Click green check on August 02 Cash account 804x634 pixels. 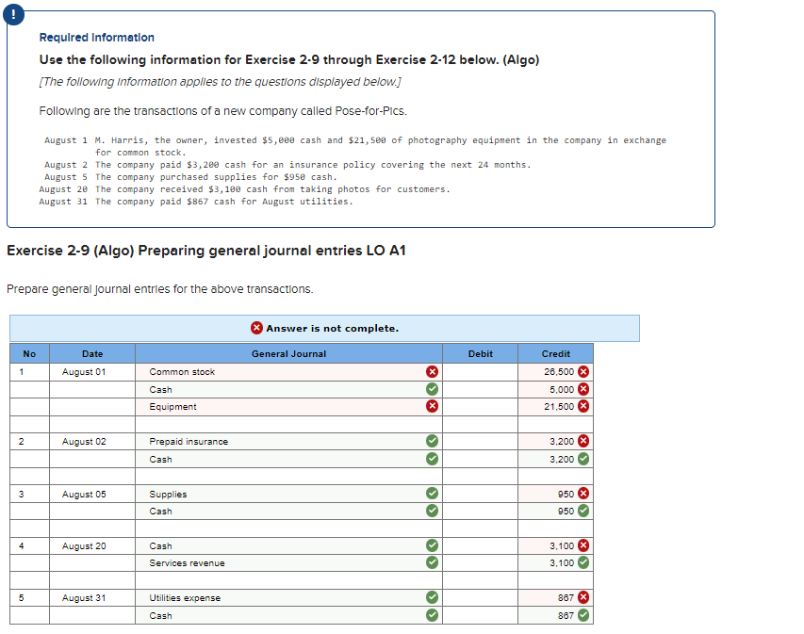coord(433,459)
